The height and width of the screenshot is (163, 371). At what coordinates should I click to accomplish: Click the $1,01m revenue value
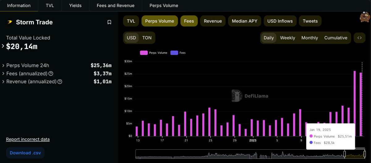(x=103, y=82)
